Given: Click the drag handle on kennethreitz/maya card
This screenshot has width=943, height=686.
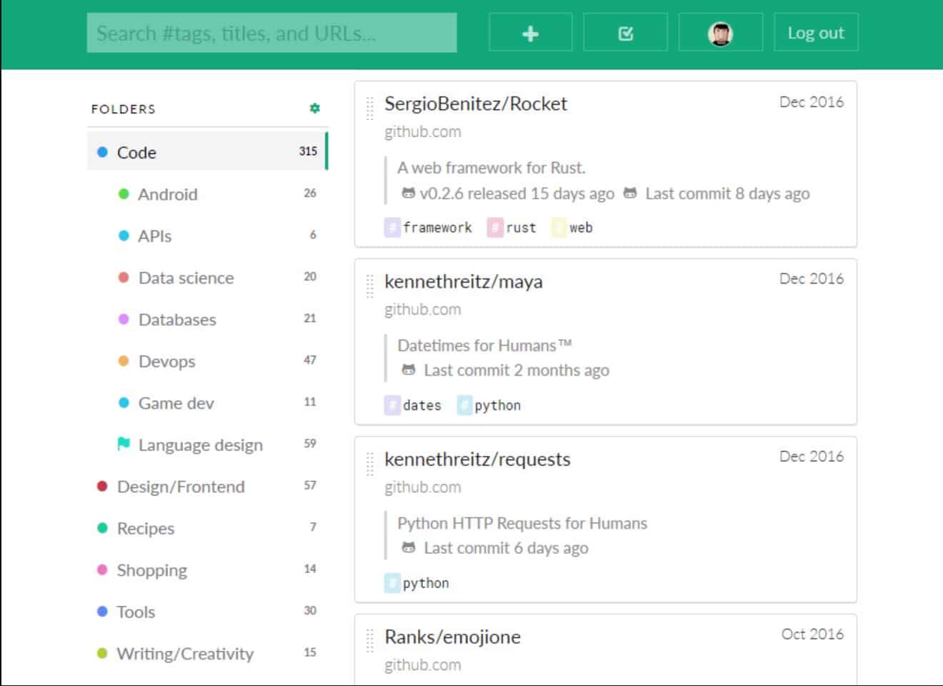Looking at the screenshot, I should point(370,286).
